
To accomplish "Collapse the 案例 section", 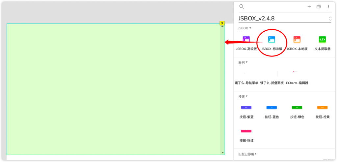I will tap(243, 62).
